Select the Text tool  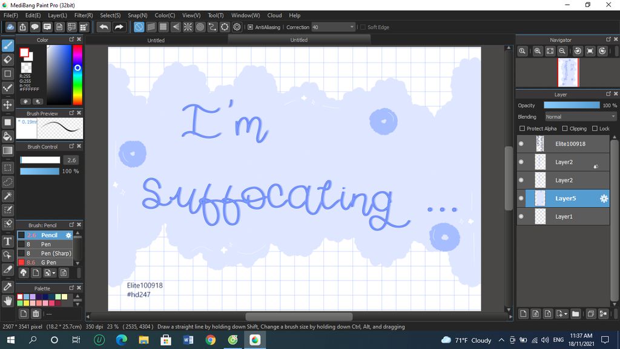click(x=8, y=241)
